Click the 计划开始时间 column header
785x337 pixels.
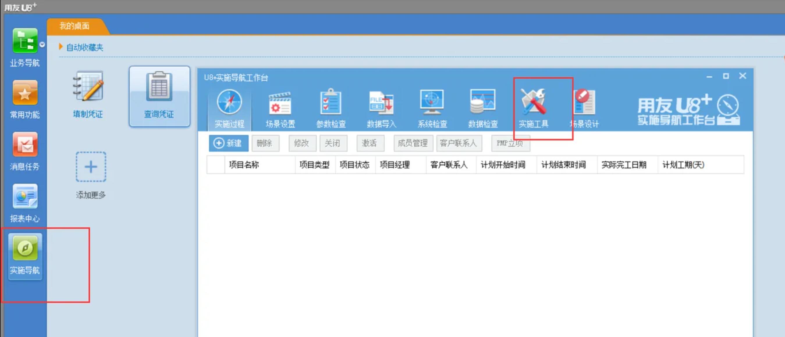507,165
